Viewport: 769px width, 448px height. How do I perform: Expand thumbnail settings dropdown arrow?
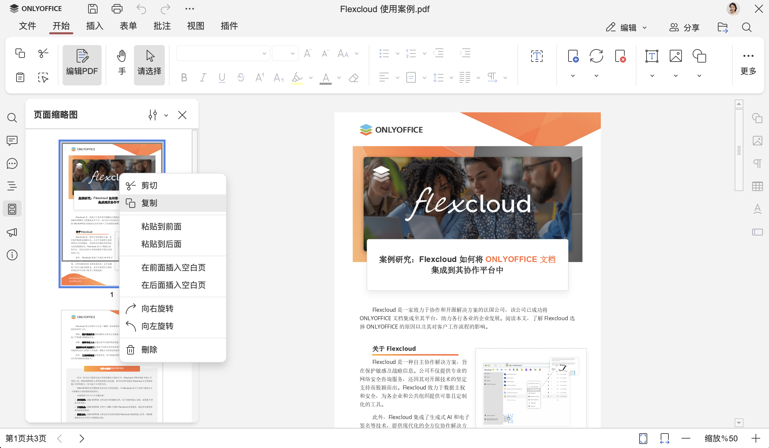[x=166, y=115]
